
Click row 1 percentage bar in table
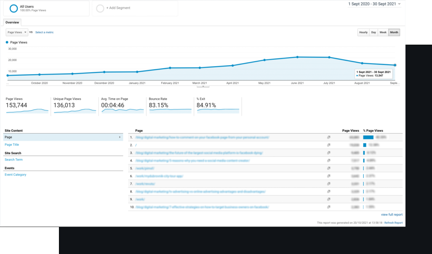(x=368, y=137)
